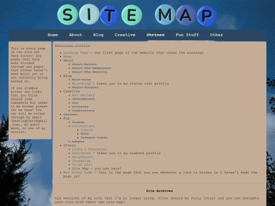
Task: Visit the Comics collection link
Action: [87, 130]
